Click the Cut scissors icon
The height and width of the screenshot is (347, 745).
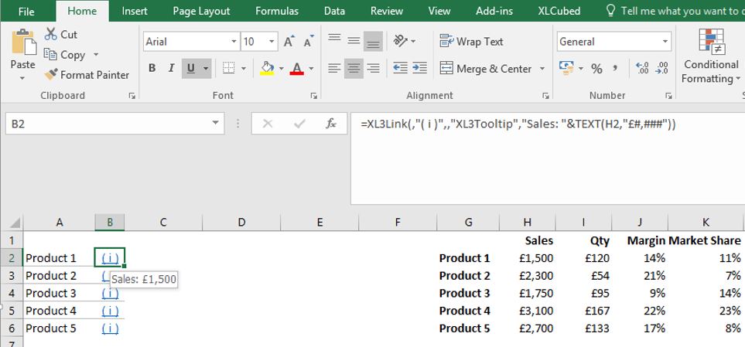click(x=51, y=34)
